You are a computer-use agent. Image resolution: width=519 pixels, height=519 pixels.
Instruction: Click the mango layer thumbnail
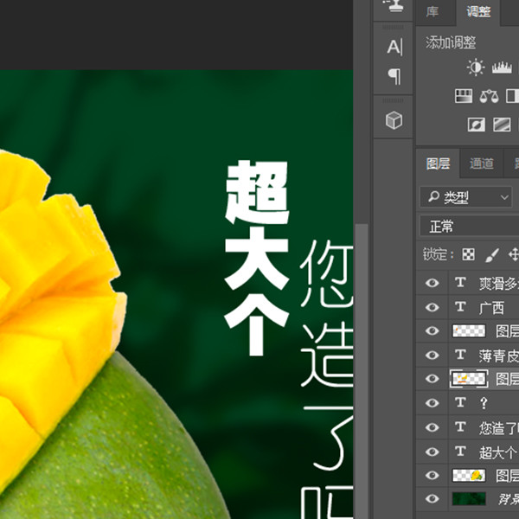pos(469,475)
